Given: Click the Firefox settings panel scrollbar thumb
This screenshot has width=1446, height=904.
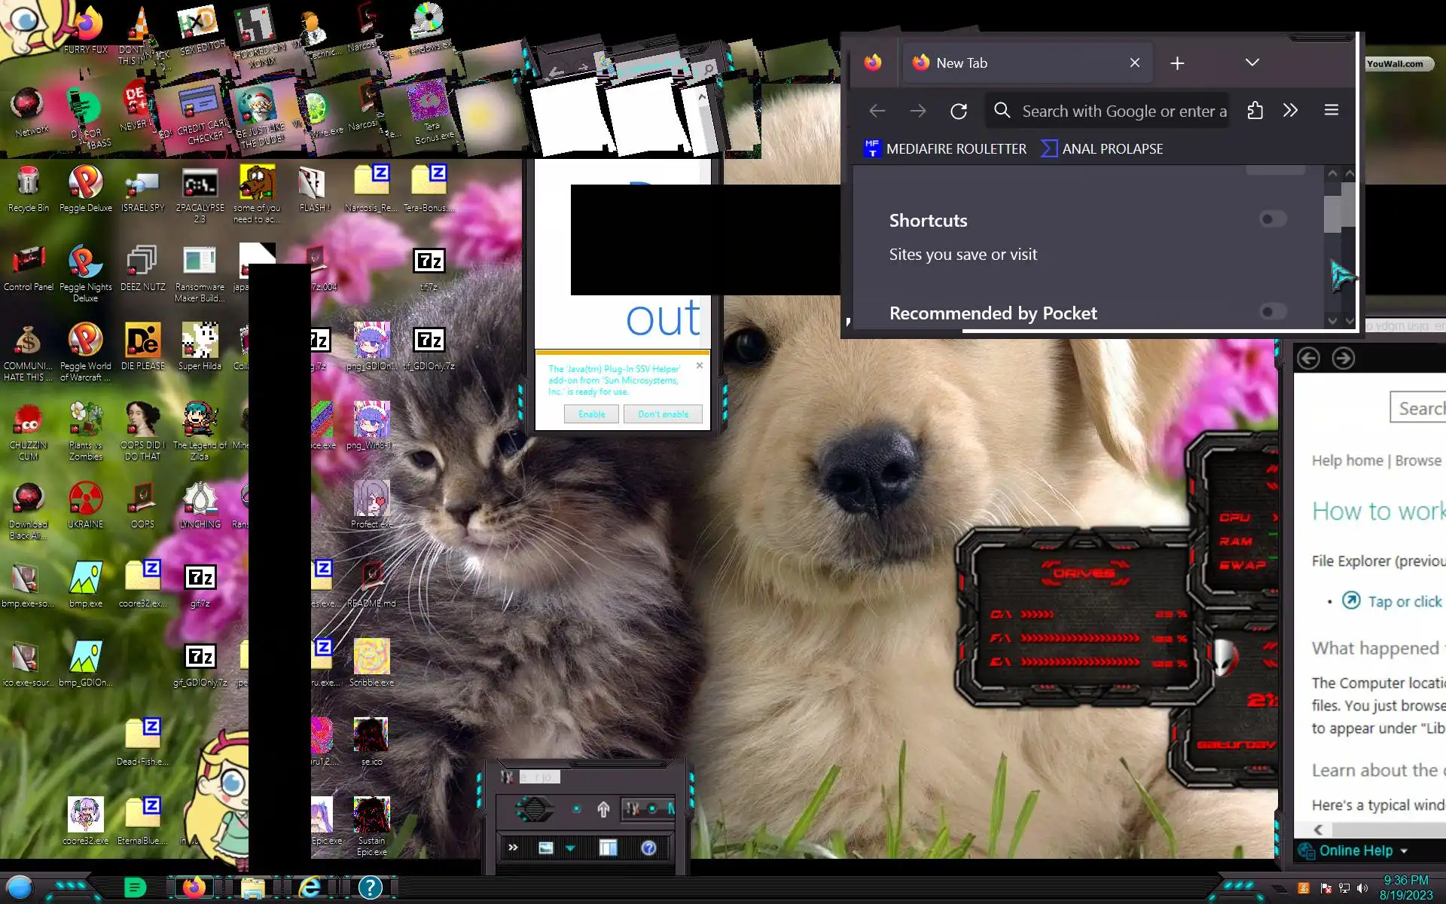Looking at the screenshot, I should click(1332, 214).
